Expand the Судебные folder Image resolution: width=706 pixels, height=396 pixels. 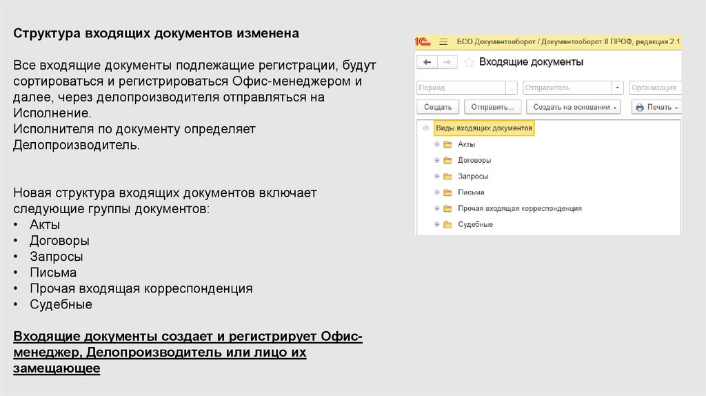(436, 224)
